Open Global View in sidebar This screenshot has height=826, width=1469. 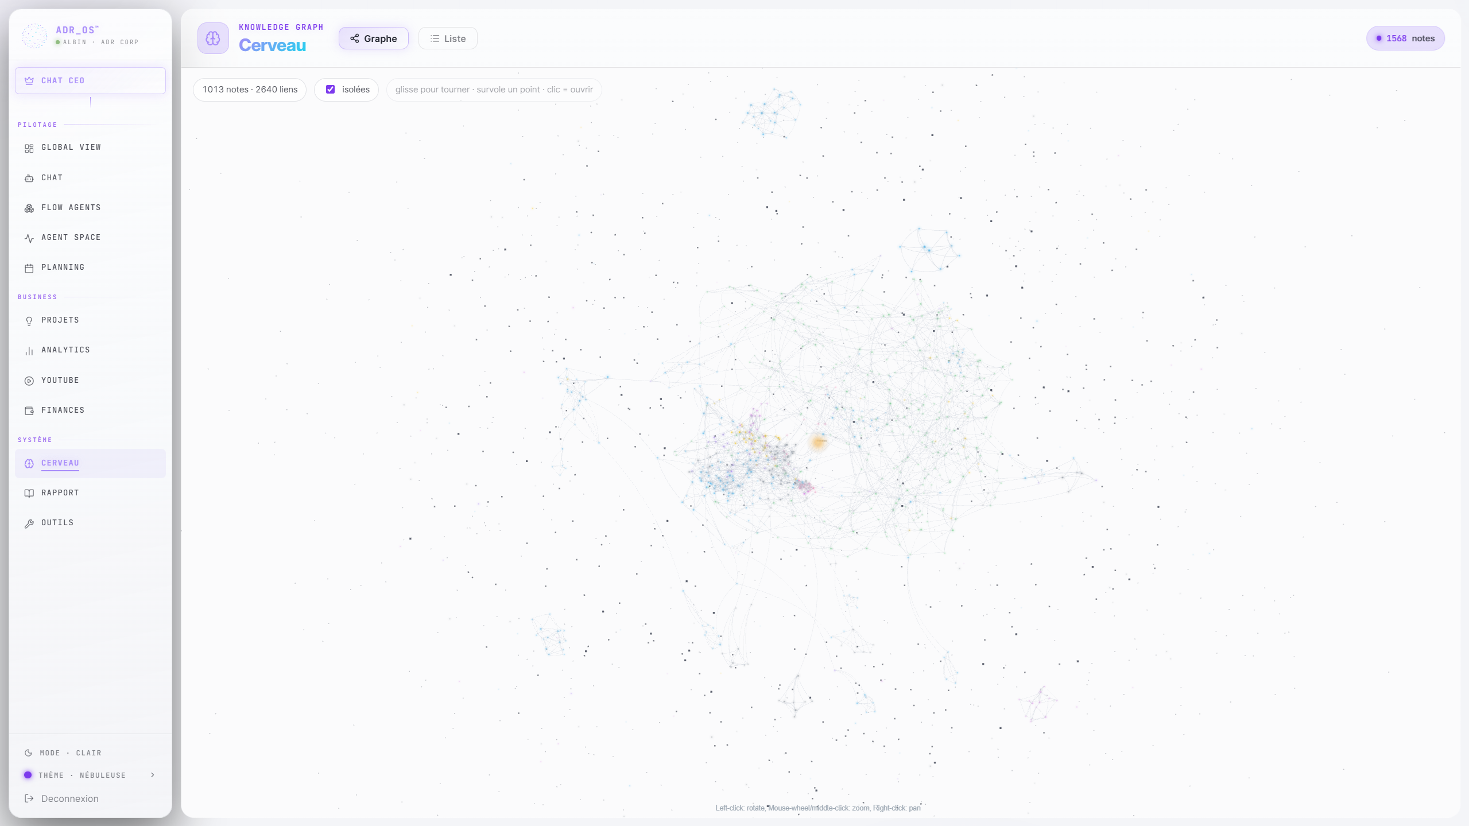coord(90,148)
